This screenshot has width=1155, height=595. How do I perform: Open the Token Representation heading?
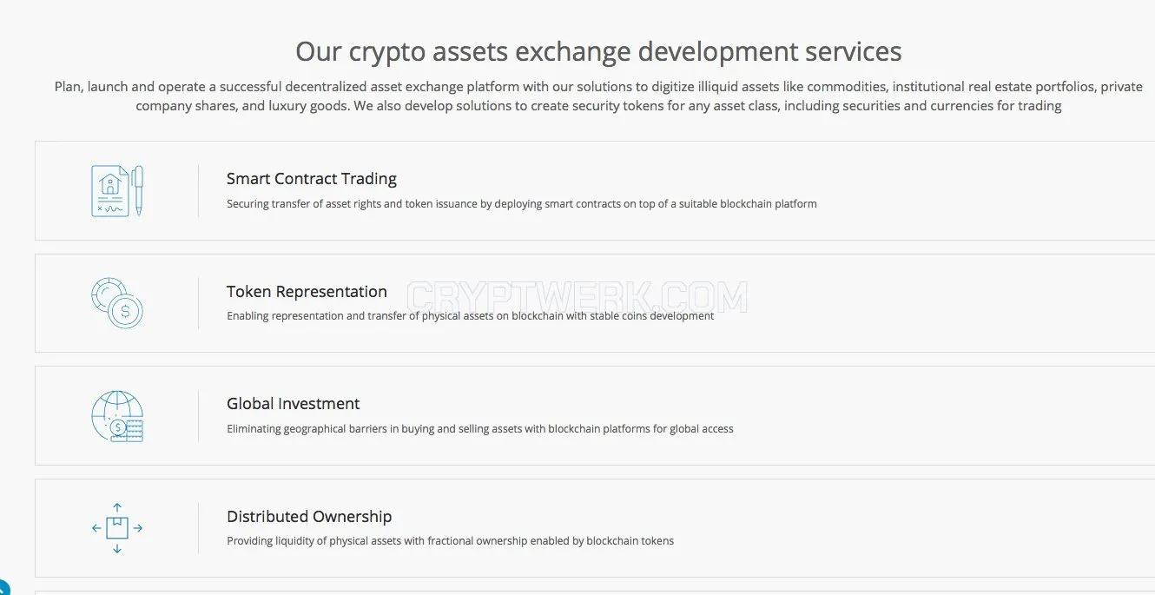tap(307, 292)
